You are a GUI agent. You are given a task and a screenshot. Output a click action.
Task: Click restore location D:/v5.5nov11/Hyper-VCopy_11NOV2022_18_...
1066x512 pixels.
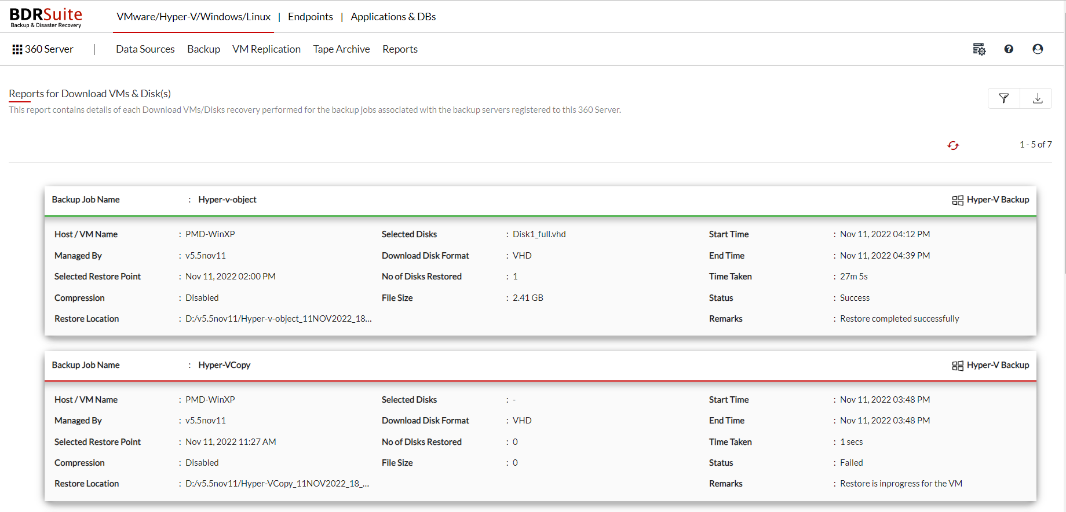coord(278,484)
